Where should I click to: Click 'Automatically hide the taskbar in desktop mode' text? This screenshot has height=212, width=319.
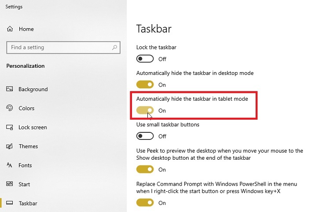195,73
